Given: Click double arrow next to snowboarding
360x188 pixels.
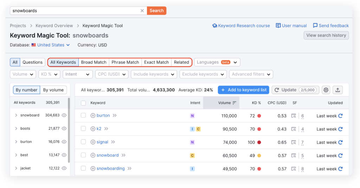Looking at the screenshot, I should [129, 169].
